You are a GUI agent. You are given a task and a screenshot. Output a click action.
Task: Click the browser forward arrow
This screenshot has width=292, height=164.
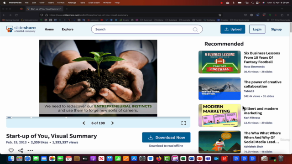[10, 15]
